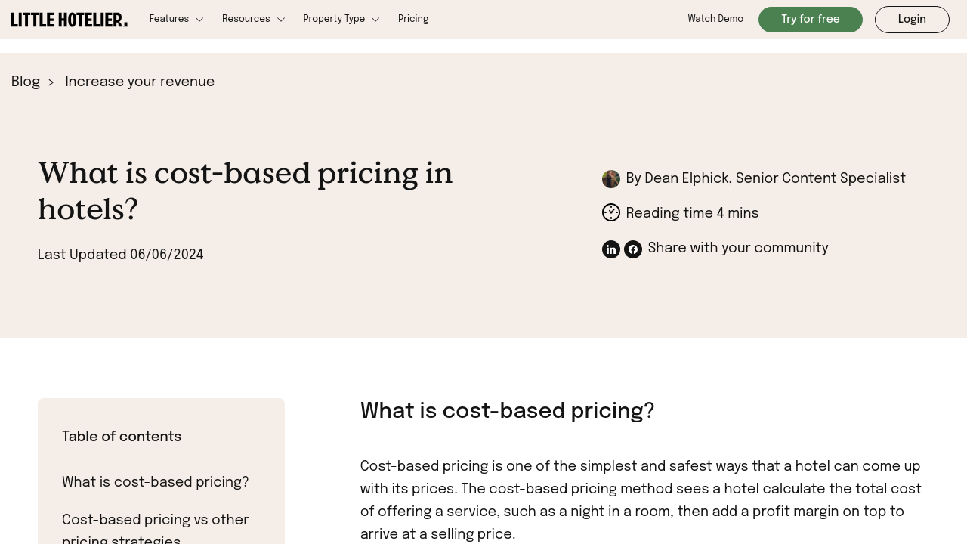Click the Resources chevron arrow

point(281,20)
